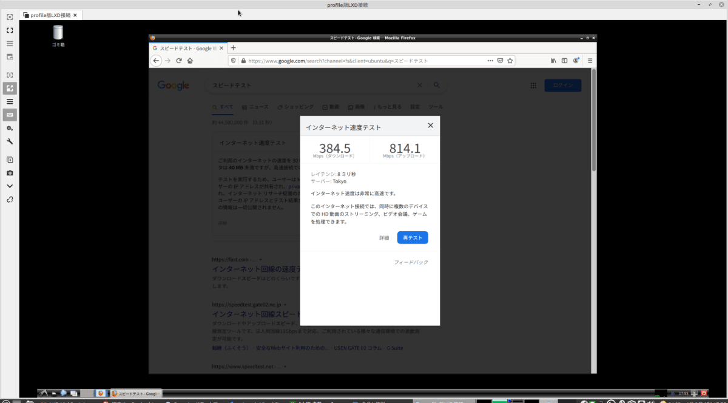Viewport: 728px width, 403px height.
Task: Open the remote desktop start menu icon
Action: (44, 393)
